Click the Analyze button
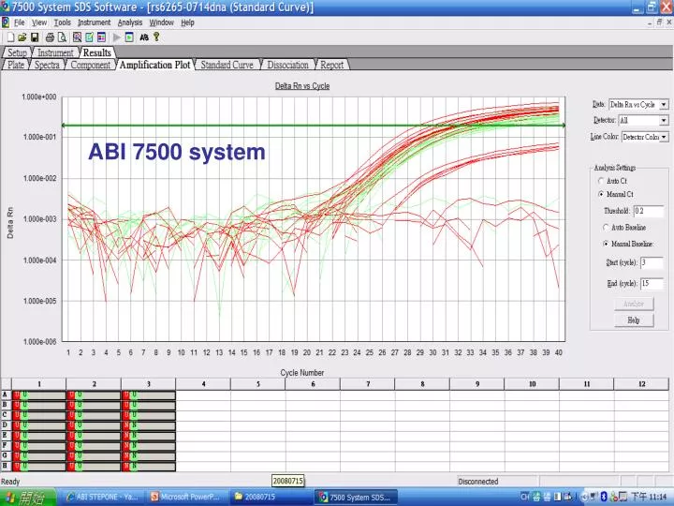This screenshot has width=674, height=506. (x=634, y=304)
